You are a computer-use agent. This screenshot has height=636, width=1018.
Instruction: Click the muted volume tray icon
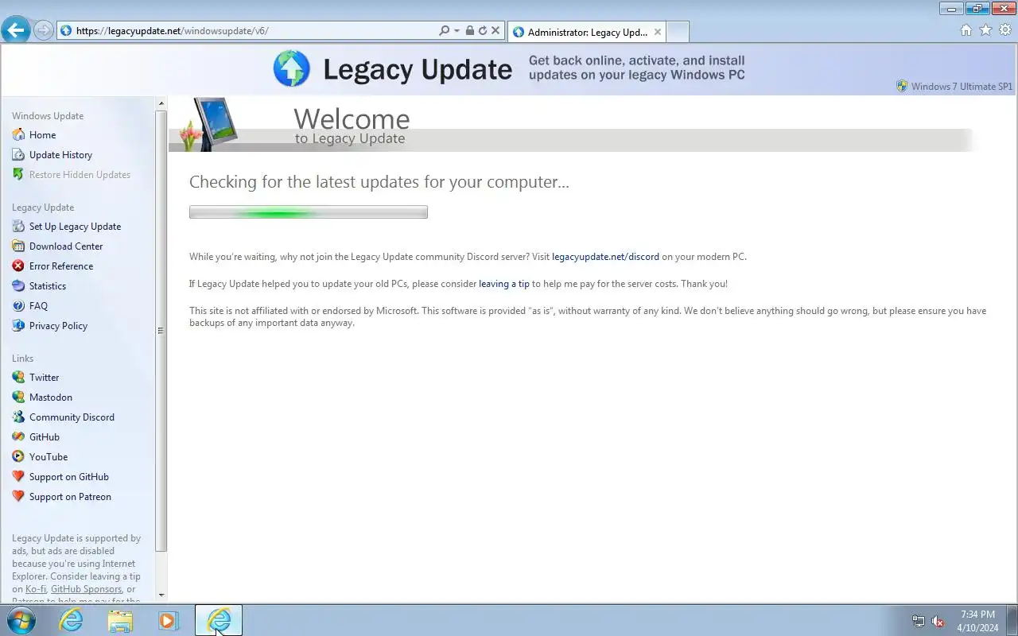[938, 621]
